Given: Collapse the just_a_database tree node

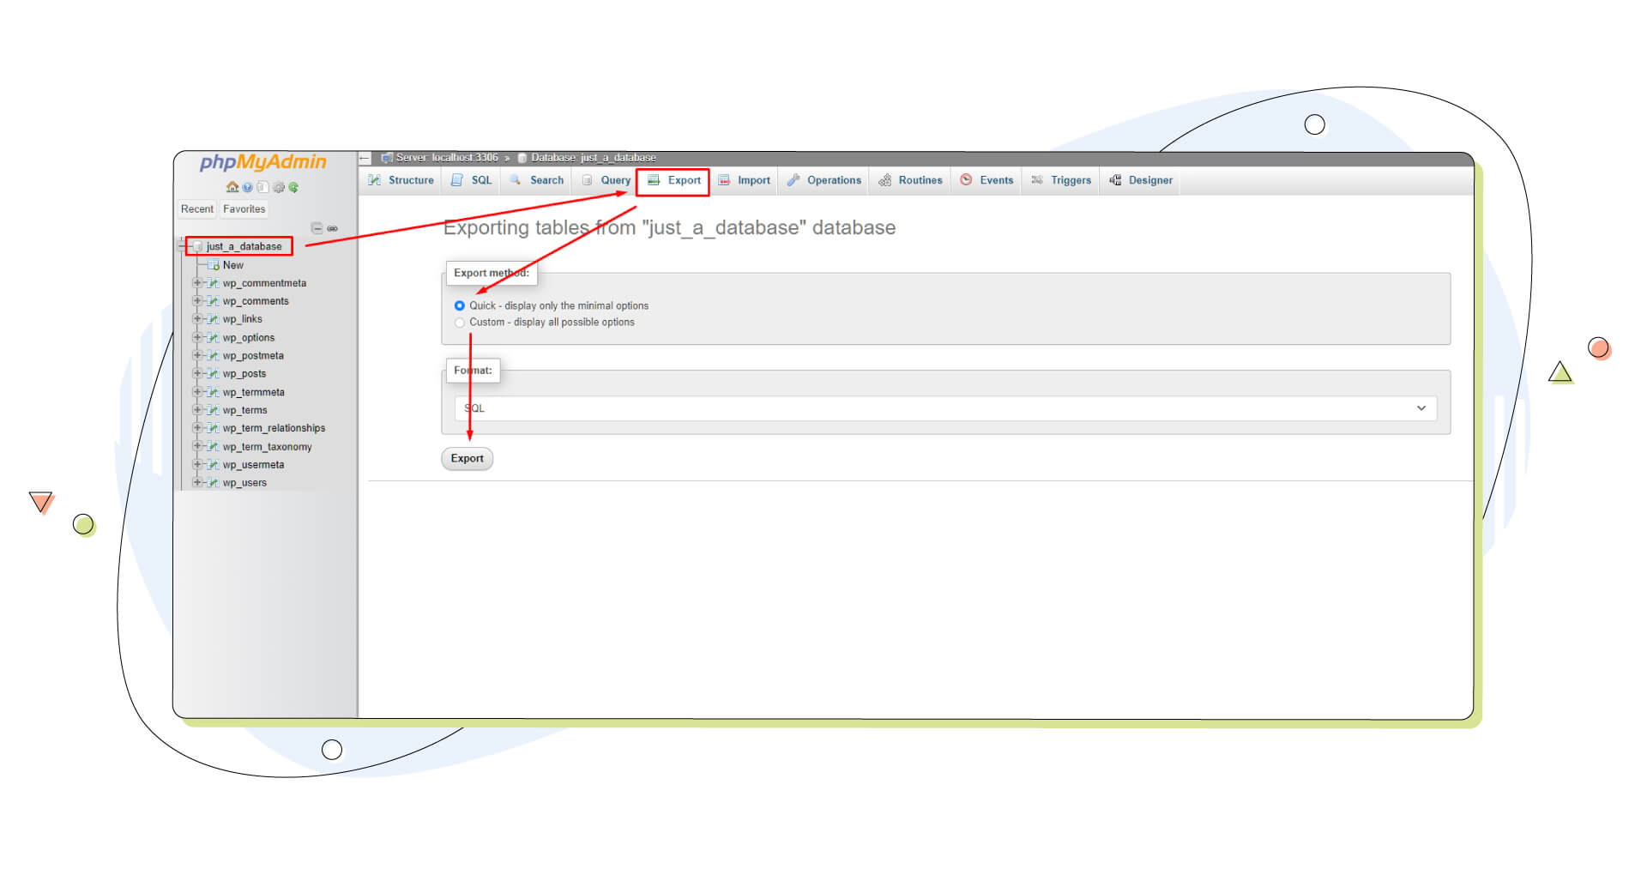Looking at the screenshot, I should tap(182, 247).
